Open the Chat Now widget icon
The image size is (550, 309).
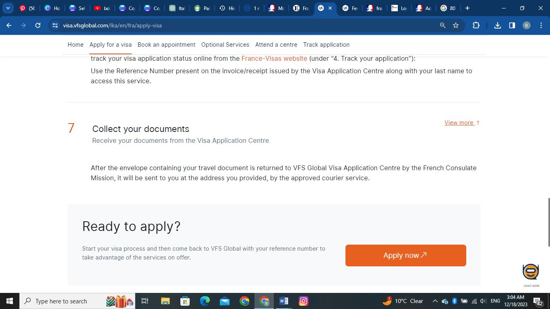point(531,272)
